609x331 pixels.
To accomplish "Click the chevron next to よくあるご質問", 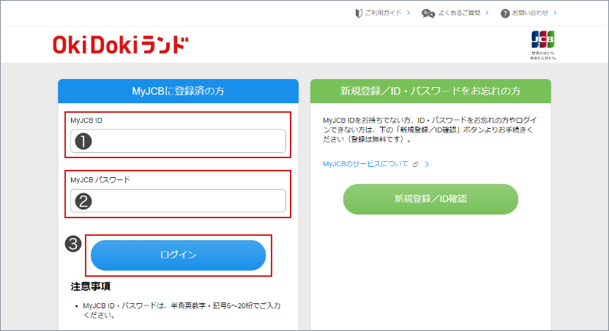I will tap(487, 13).
